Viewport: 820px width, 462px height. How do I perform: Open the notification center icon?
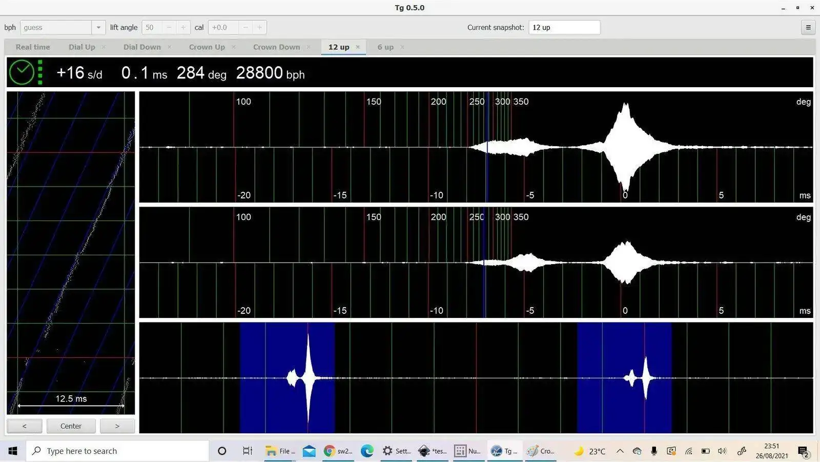point(804,451)
